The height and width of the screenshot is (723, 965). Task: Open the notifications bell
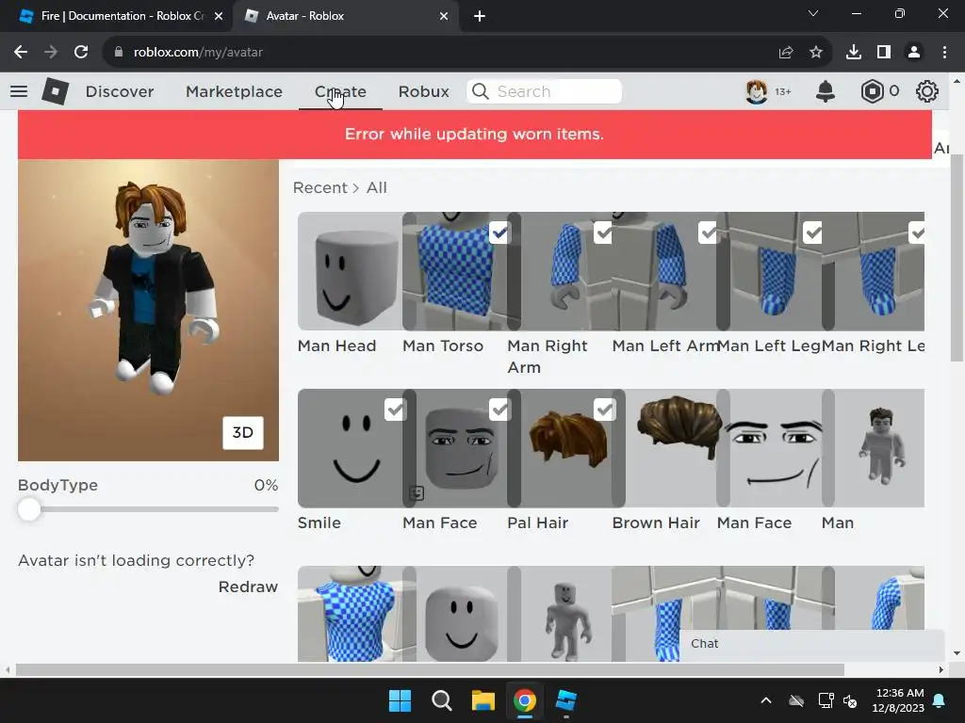tap(826, 91)
